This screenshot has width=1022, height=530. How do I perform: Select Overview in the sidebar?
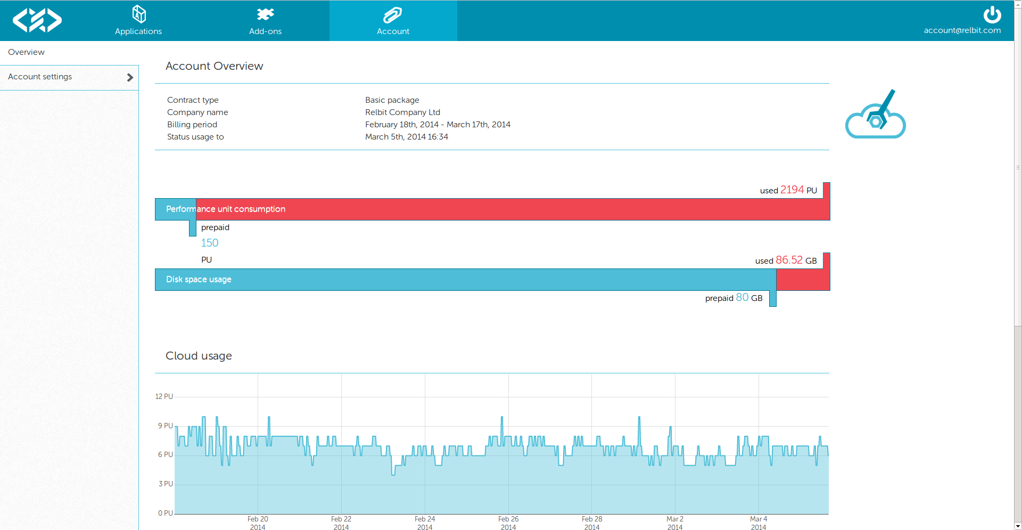[27, 52]
